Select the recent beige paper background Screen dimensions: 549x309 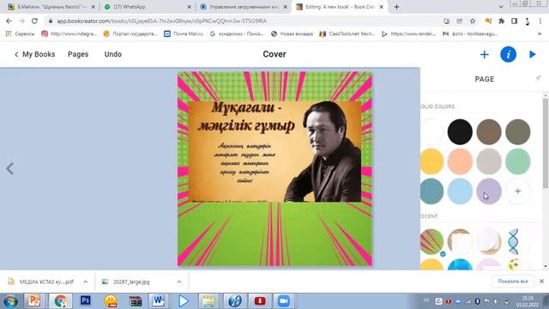coord(460,242)
